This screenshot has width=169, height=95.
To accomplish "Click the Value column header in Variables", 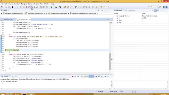I will pyautogui.click(x=154, y=13).
